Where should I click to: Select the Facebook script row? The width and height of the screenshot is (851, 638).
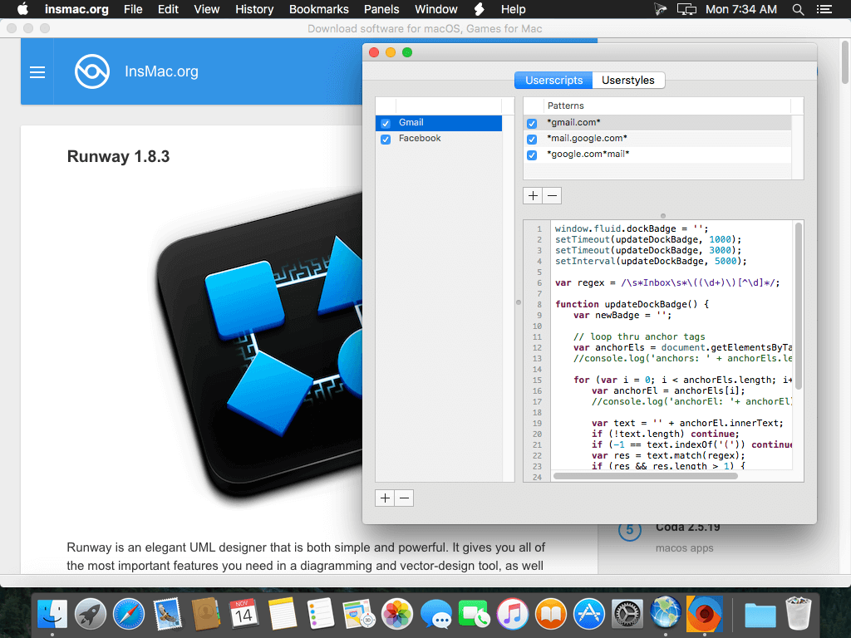439,139
